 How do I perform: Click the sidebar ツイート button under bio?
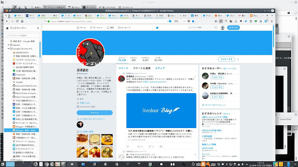click(x=95, y=113)
